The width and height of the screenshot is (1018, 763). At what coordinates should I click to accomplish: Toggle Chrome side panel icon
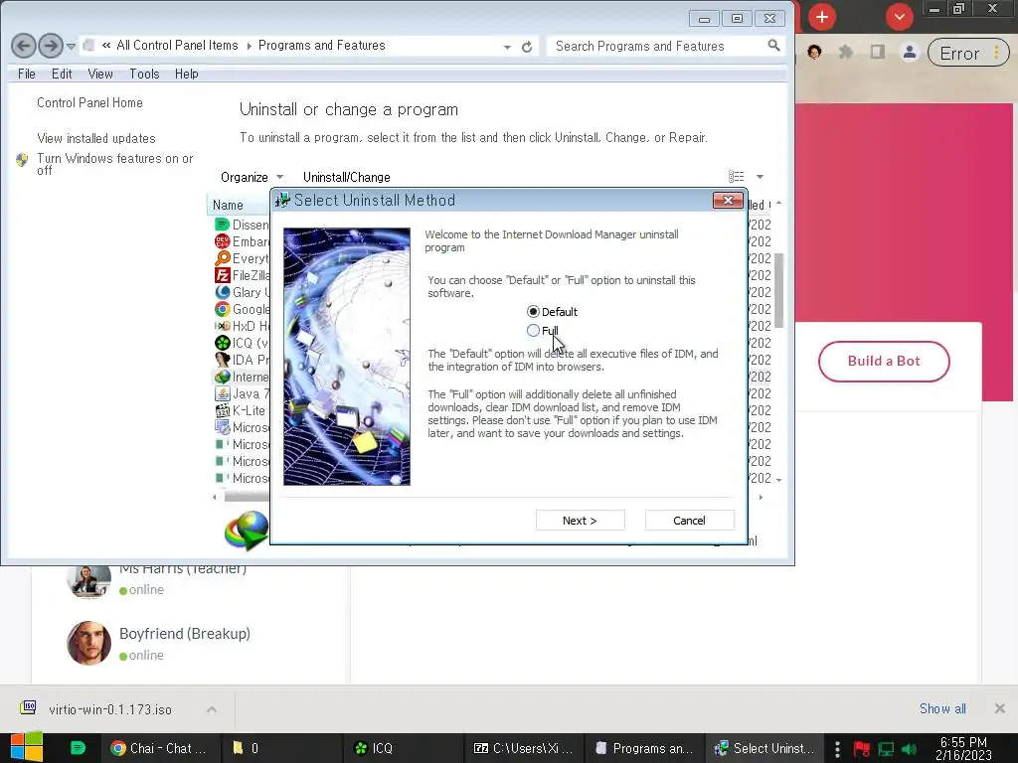[878, 52]
